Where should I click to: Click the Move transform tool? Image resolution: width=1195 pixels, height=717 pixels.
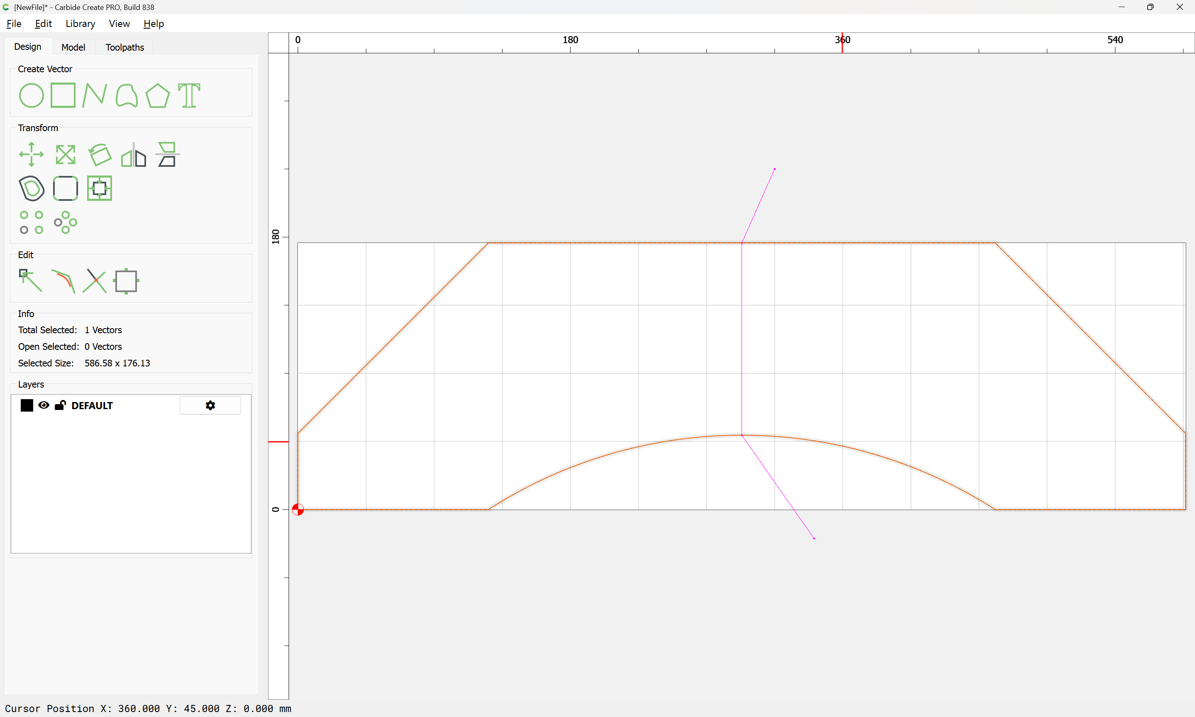click(32, 155)
